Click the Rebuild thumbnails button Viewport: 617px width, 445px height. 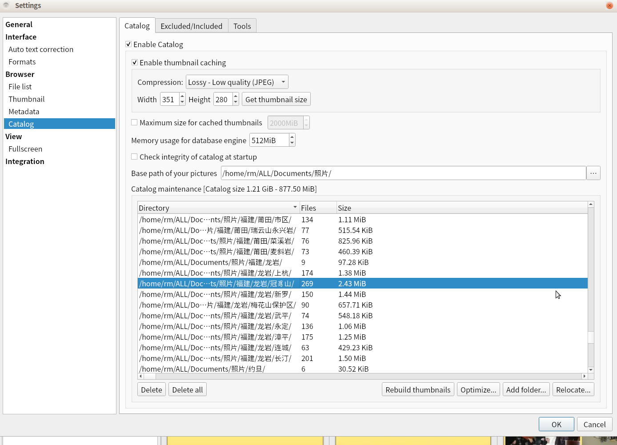(417, 390)
